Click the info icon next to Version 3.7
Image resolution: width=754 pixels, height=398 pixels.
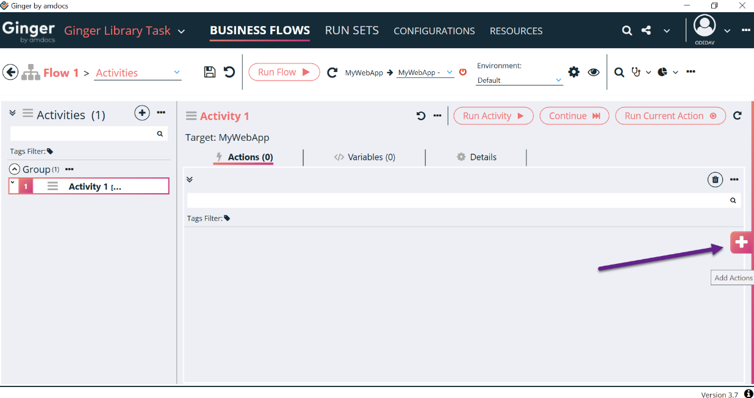(749, 394)
